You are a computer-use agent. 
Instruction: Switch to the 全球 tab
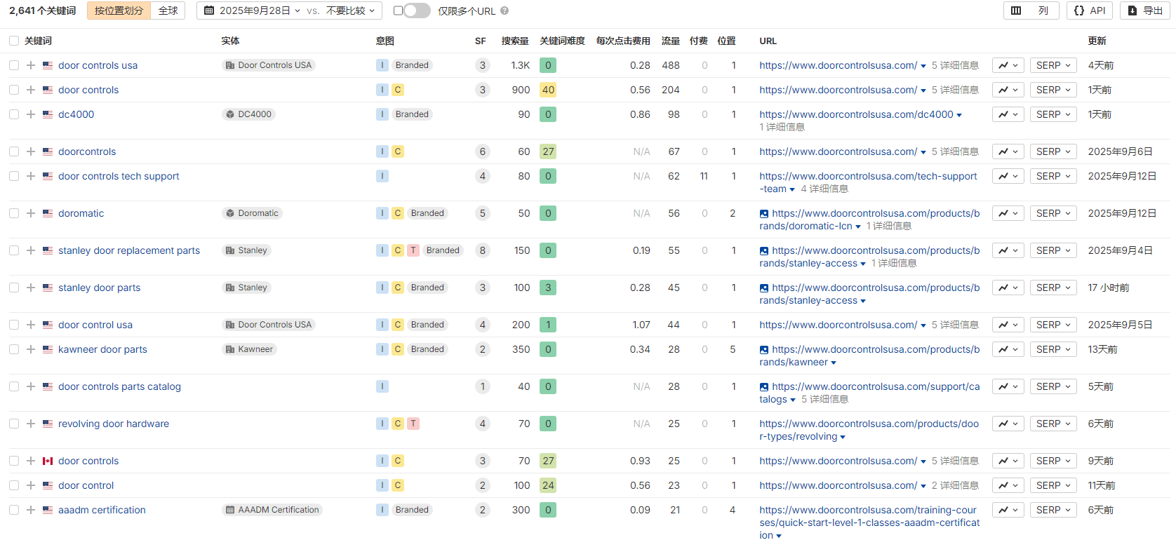[x=168, y=11]
